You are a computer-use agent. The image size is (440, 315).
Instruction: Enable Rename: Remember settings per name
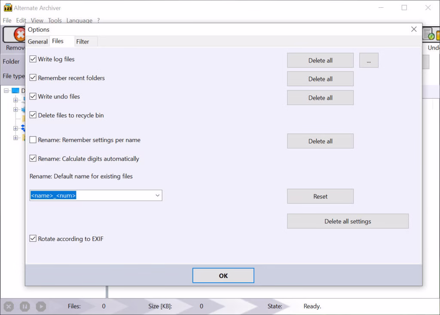click(33, 140)
